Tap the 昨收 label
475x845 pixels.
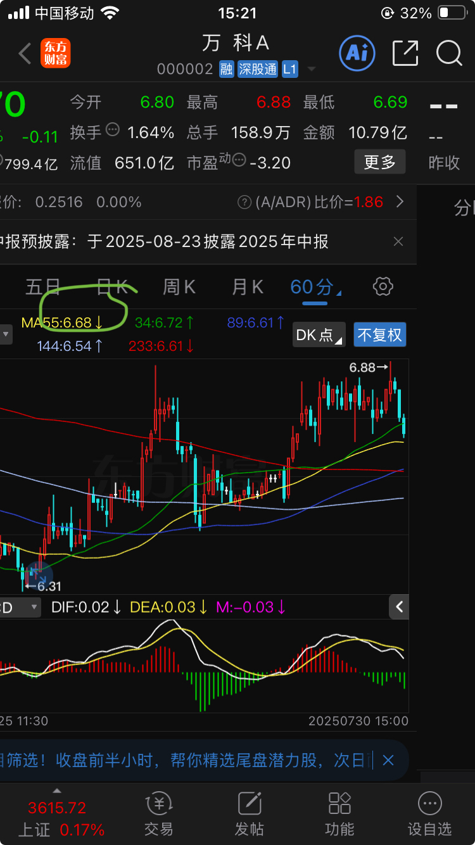tap(444, 163)
